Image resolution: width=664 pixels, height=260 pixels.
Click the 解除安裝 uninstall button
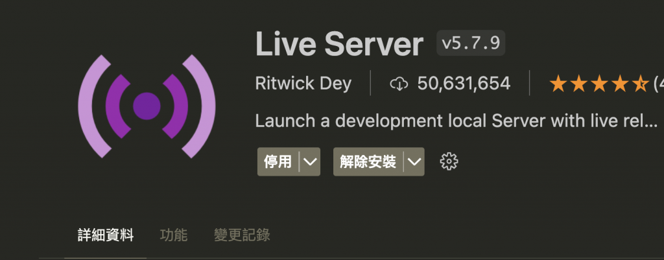[368, 161]
